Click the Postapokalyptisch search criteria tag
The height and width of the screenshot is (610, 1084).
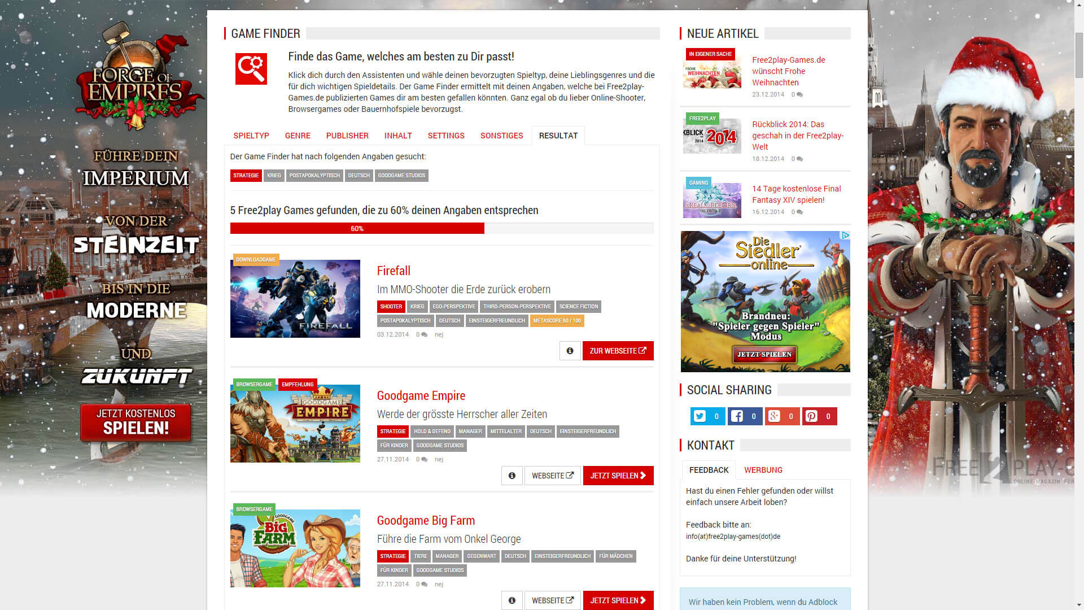[314, 176]
